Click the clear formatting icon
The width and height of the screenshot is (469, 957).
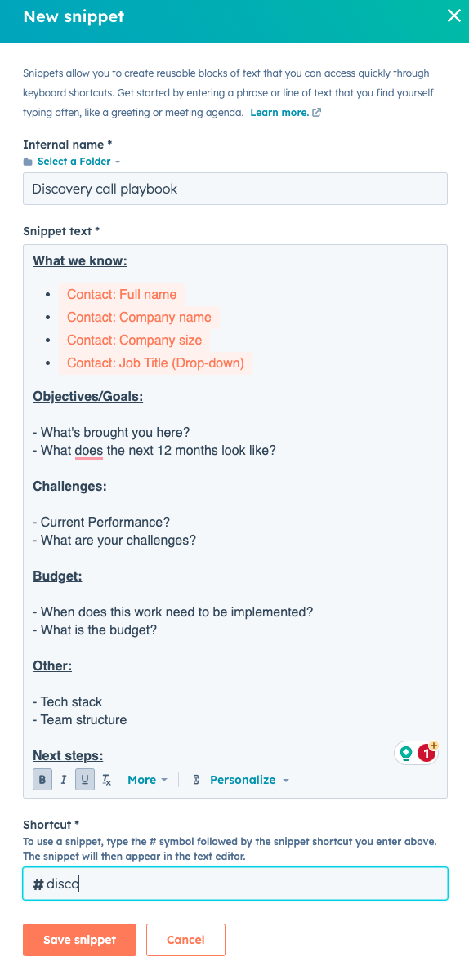point(107,779)
